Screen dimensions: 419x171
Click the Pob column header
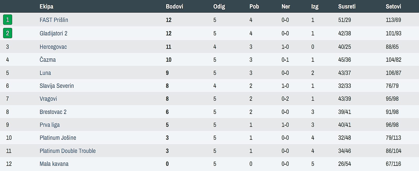tap(254, 6)
